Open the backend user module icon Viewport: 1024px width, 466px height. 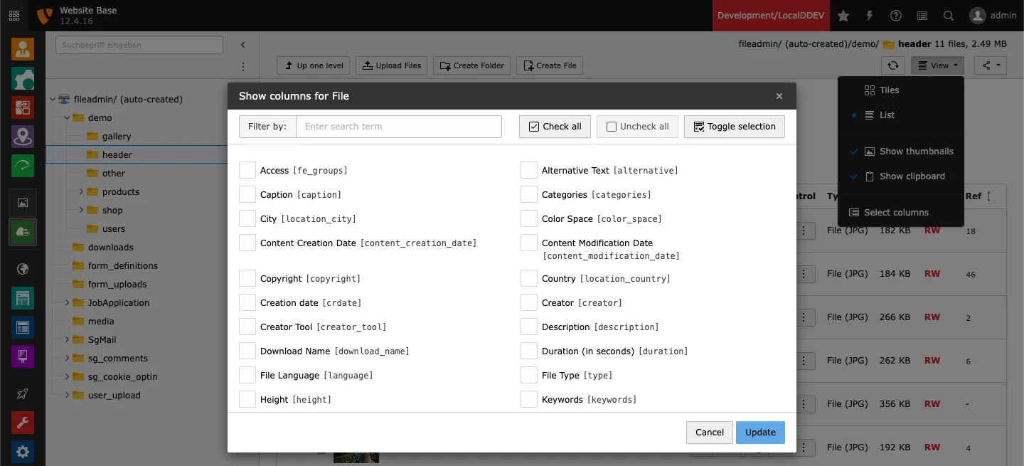23,48
